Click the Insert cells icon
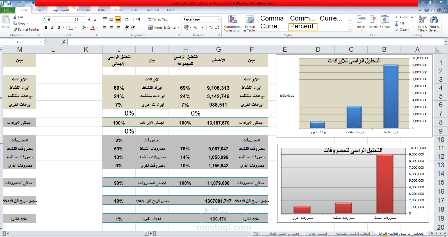The height and width of the screenshot is (237, 448). (361, 20)
